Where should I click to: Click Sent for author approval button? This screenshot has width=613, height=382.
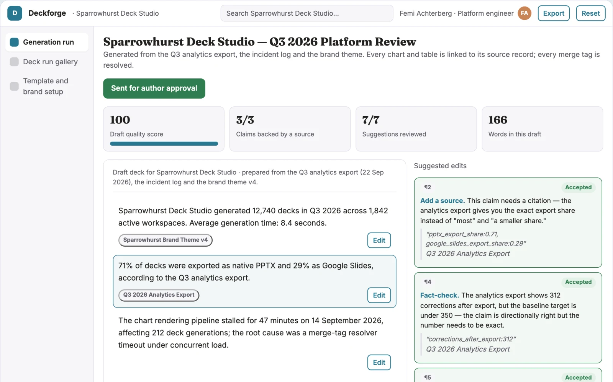tap(154, 88)
